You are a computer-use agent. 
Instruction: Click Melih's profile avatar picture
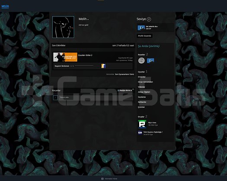coord(63,27)
